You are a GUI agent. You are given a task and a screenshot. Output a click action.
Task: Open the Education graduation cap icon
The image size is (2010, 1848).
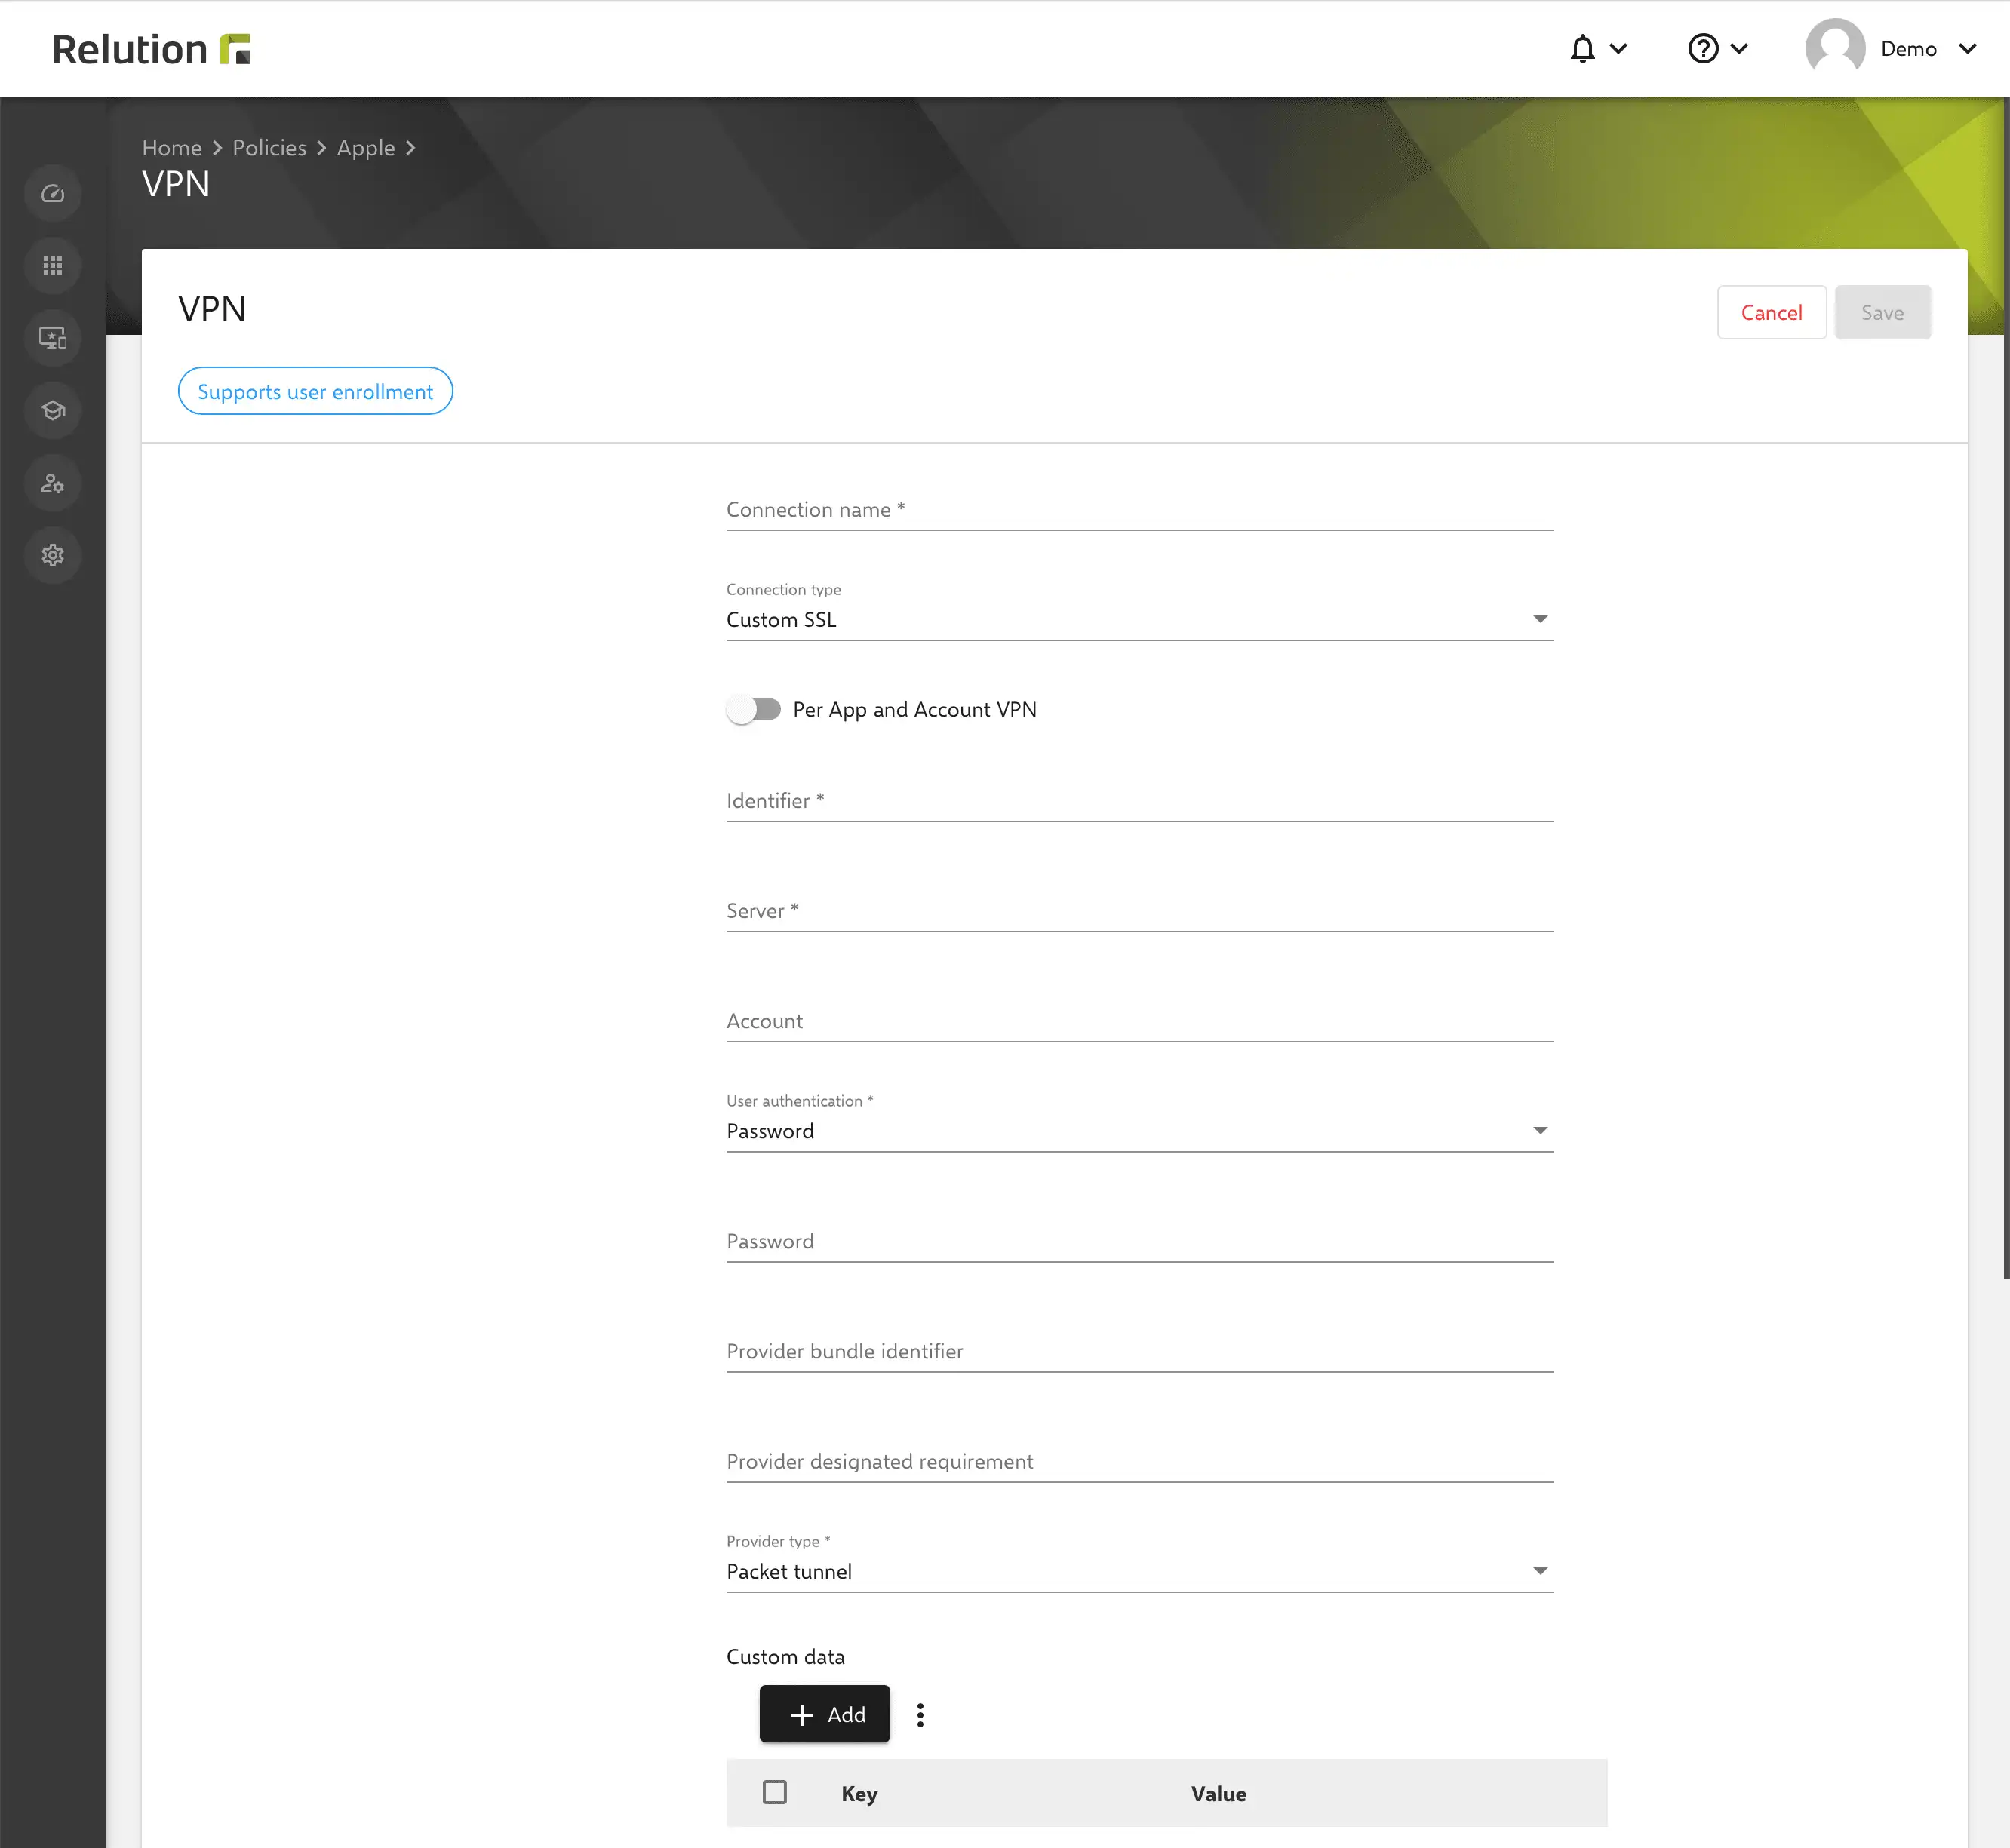pos(53,411)
